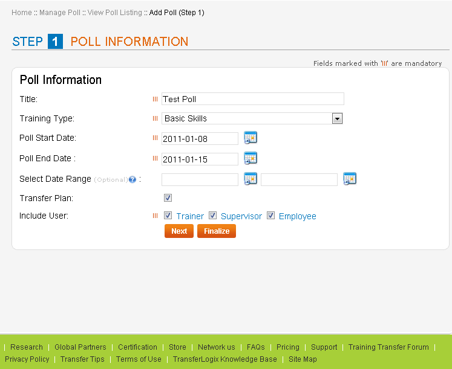Open the Site Map footer link
The width and height of the screenshot is (452, 369).
[303, 359]
